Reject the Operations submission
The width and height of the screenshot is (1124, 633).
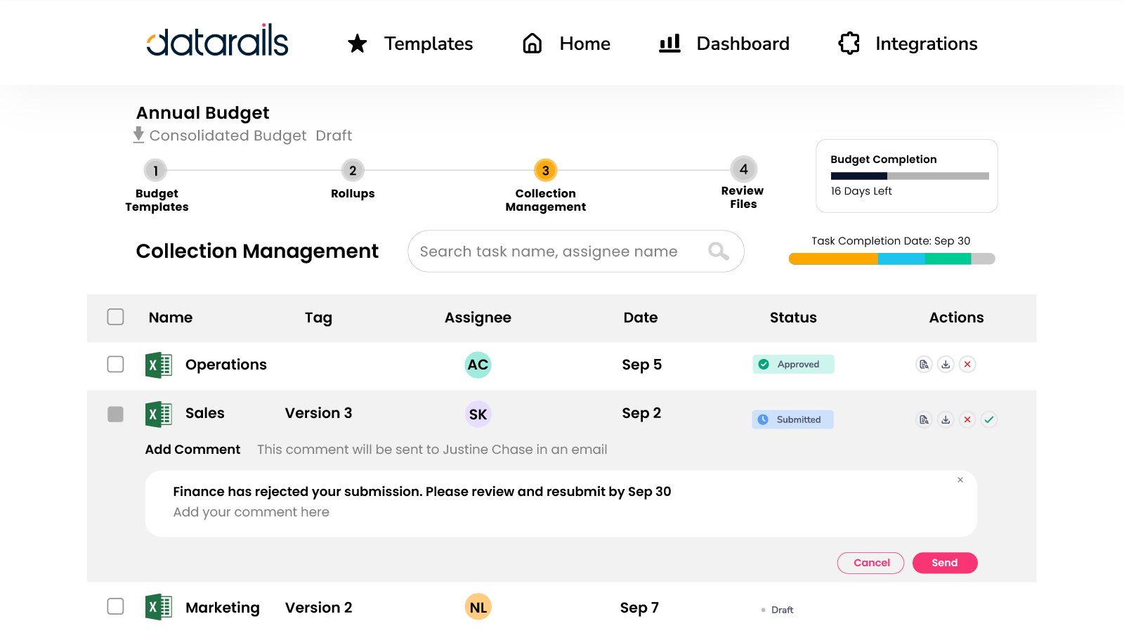pyautogui.click(x=967, y=365)
